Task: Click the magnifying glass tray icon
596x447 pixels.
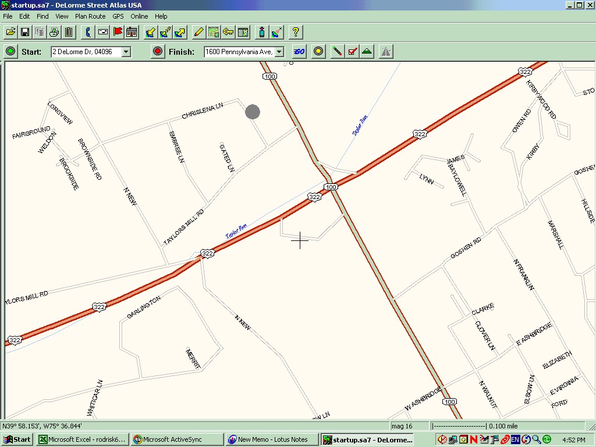Action: 536,440
